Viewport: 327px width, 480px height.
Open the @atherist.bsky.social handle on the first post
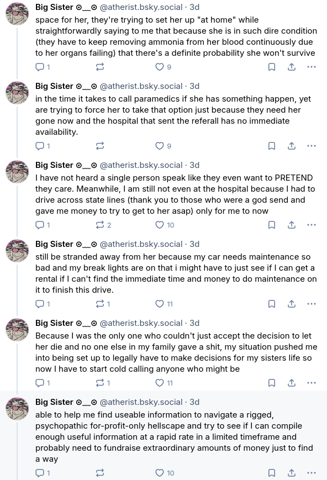141,7
